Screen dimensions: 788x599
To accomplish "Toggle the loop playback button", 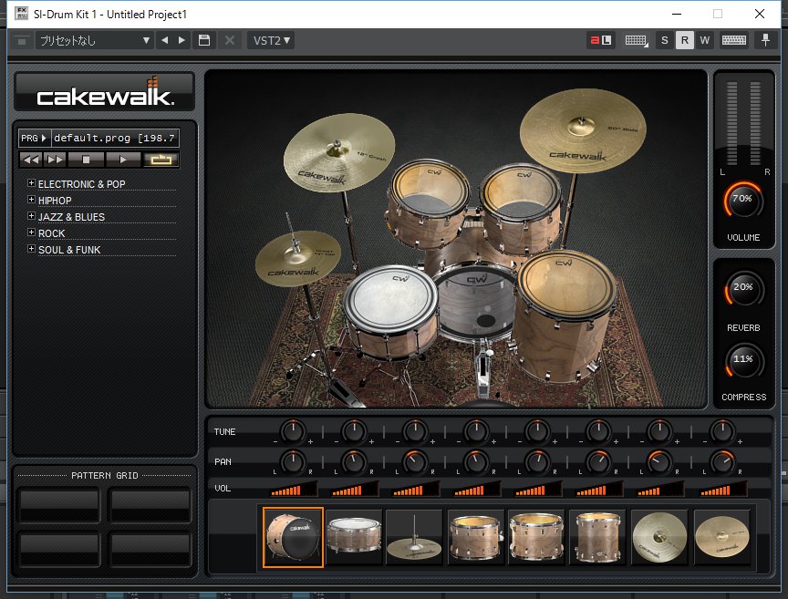I will click(161, 160).
